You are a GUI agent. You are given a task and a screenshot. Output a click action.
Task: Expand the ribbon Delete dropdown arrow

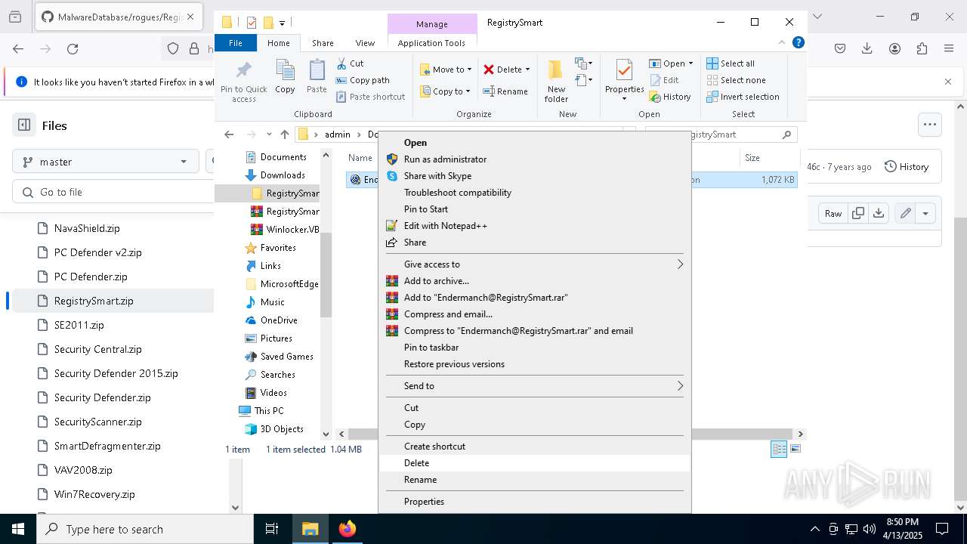coord(527,70)
